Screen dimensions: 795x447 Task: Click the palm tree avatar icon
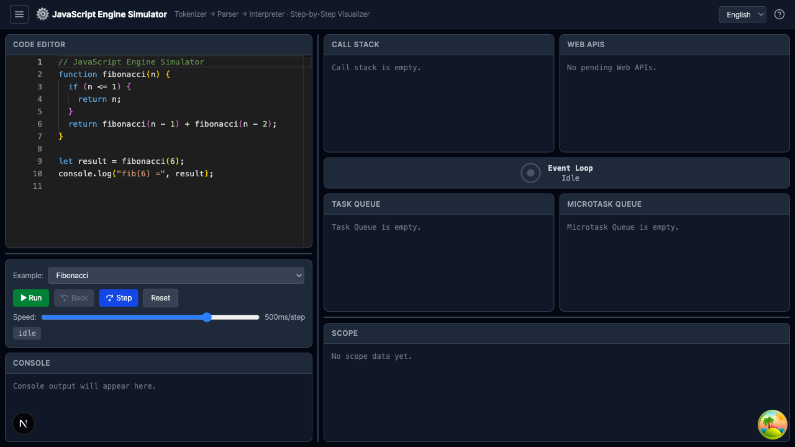coord(773,425)
